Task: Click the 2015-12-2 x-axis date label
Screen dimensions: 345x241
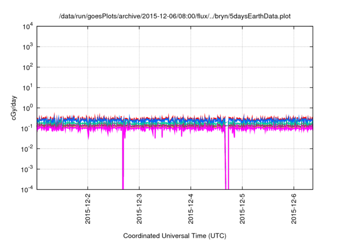Action: point(87,209)
